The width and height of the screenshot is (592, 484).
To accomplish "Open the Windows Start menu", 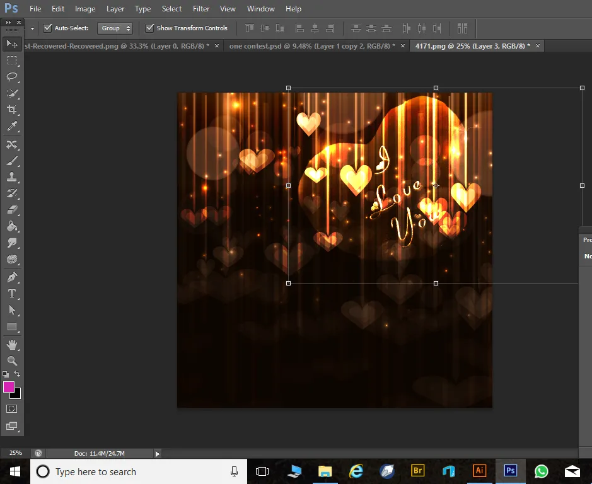I will (x=15, y=471).
